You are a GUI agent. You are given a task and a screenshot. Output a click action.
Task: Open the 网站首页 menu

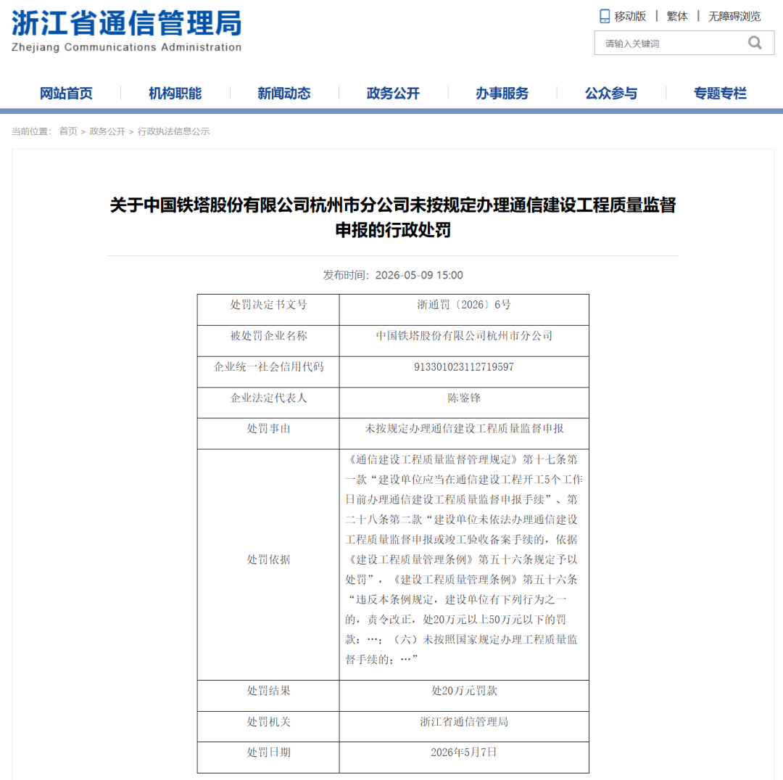(x=66, y=93)
